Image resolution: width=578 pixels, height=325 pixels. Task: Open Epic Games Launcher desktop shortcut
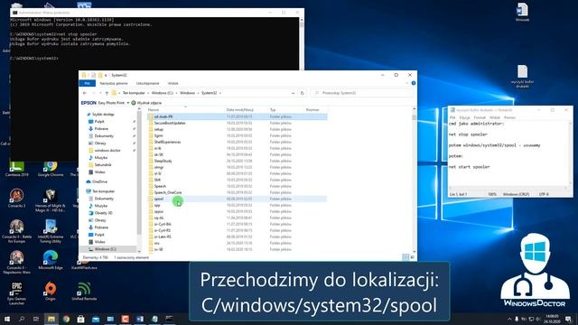[x=16, y=293]
